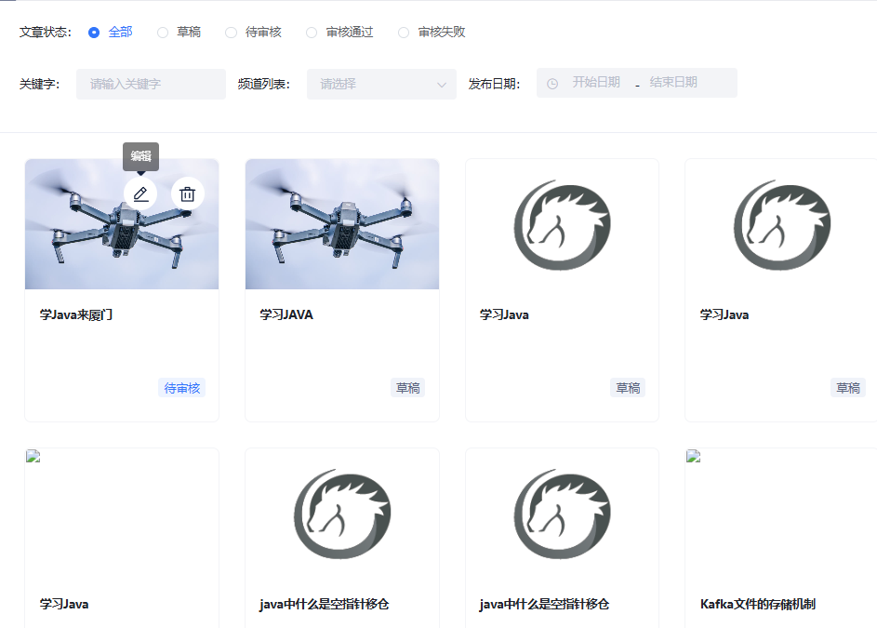Click the clock icon in date range field

pyautogui.click(x=552, y=84)
